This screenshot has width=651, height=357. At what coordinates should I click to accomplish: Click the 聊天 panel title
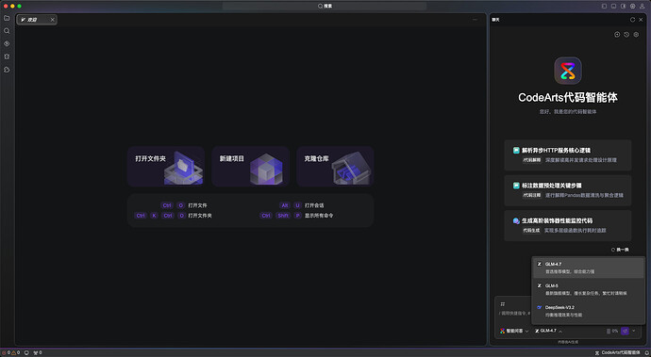(495, 20)
